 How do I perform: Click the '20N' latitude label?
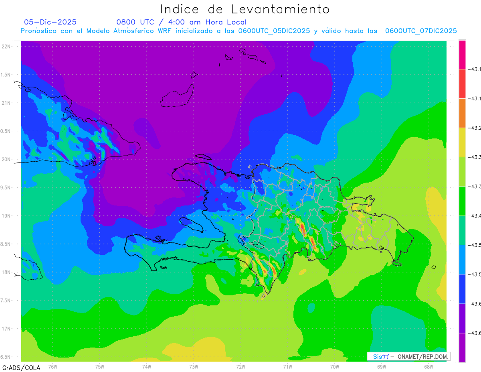[x=6, y=159]
